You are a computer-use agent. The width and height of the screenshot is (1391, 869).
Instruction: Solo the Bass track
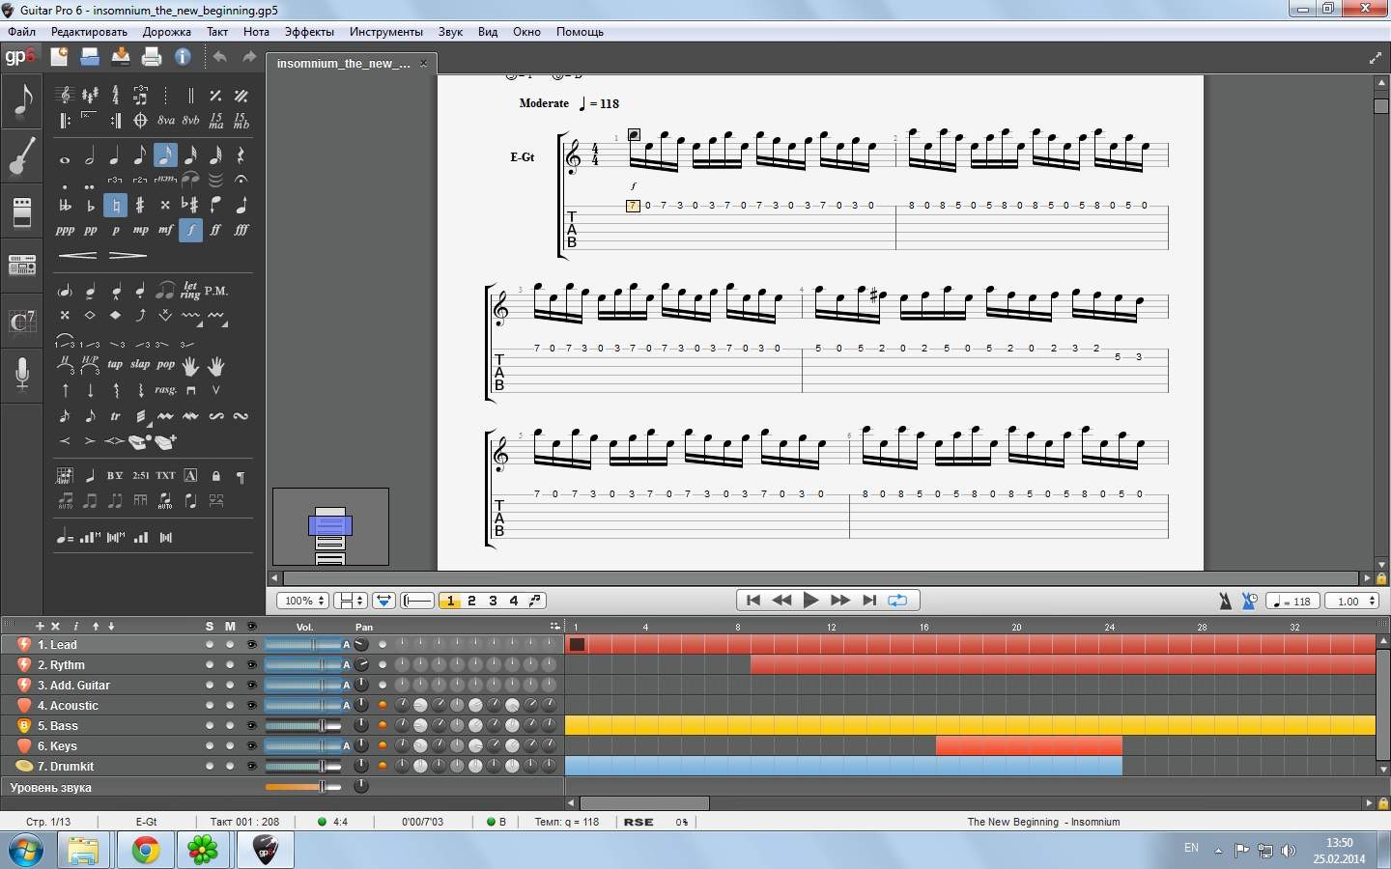(x=210, y=726)
